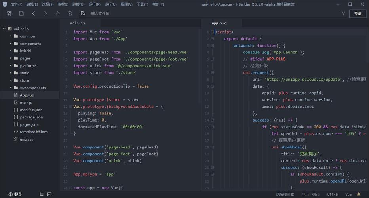Fold the script tag in App.vue
The height and width of the screenshot is (198, 369).
click(212, 32)
